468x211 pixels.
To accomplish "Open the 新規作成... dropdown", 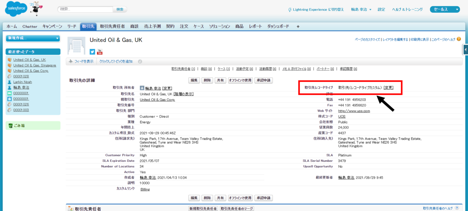I will tap(33, 38).
